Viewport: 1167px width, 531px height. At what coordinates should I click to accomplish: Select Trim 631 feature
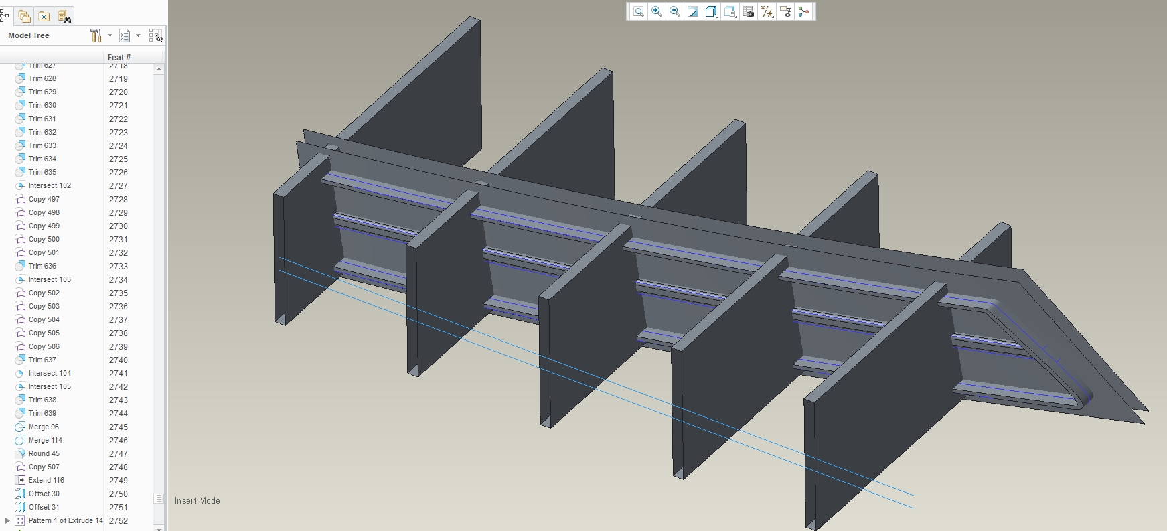click(x=42, y=119)
